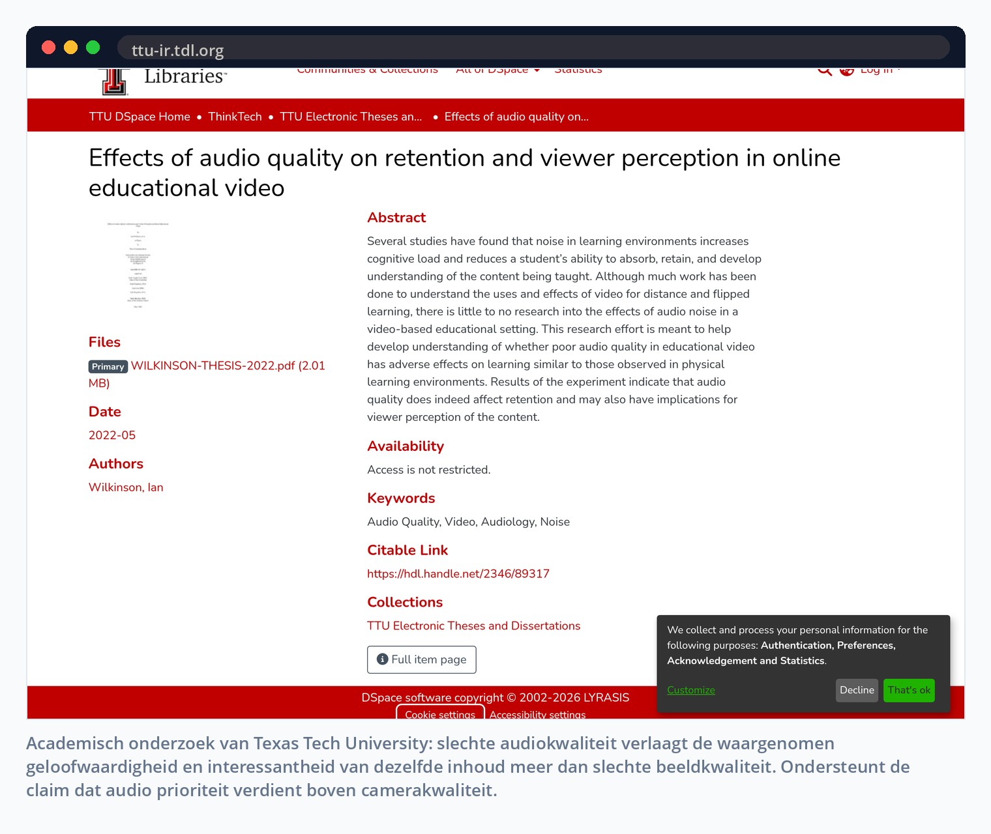
Task: Click the yellow minimize window dot
Action: [70, 47]
